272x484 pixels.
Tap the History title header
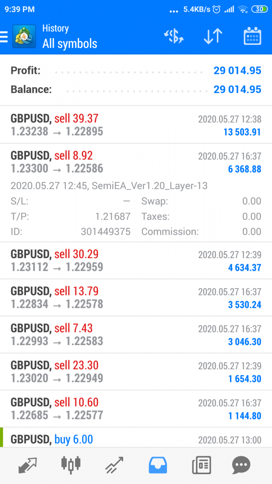(x=55, y=28)
